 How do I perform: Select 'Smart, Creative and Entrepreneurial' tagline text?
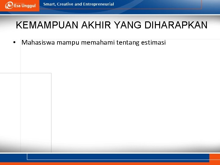click(79, 4)
